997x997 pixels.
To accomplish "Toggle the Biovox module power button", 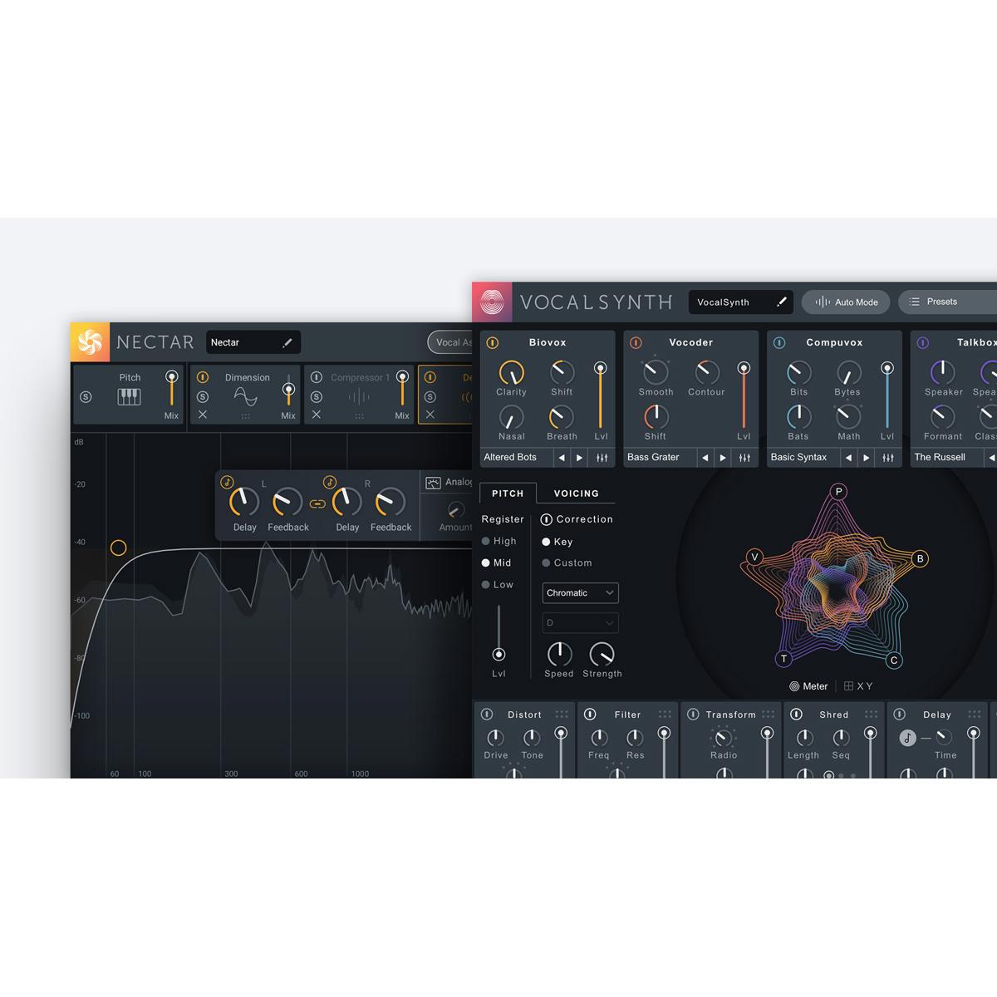I will (x=492, y=342).
